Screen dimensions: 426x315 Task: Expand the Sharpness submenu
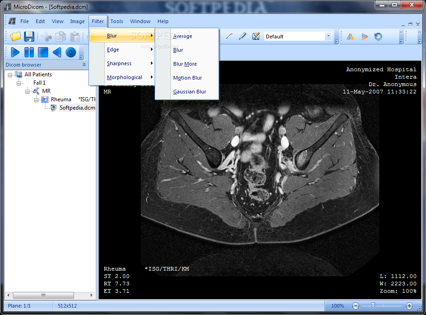[122, 63]
